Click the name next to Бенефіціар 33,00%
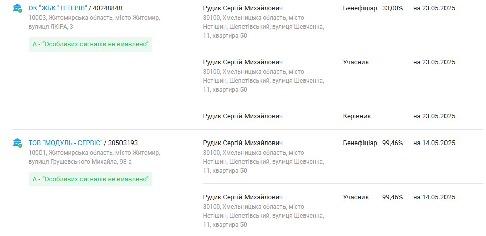This screenshot has width=486, height=236. [242, 8]
